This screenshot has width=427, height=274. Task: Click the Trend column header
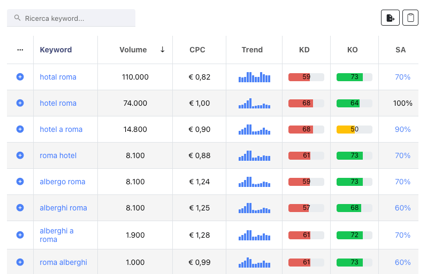252,50
